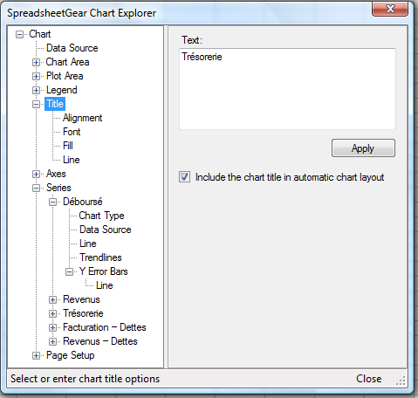
Task: Collapse the Y Error Bars node
Action: tap(69, 271)
